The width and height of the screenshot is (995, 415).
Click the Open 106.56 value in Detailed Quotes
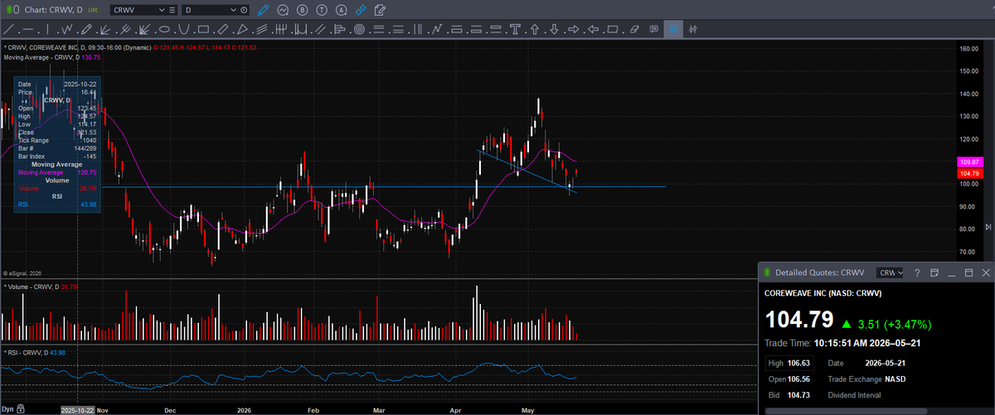tap(800, 379)
